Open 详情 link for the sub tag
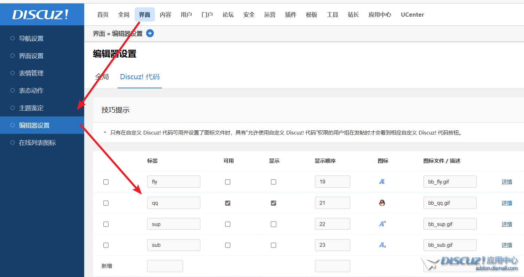Viewport: 524px width, 277px height. click(507, 245)
